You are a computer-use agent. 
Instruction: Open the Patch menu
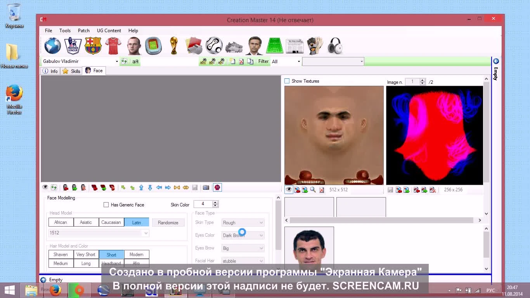pos(83,30)
